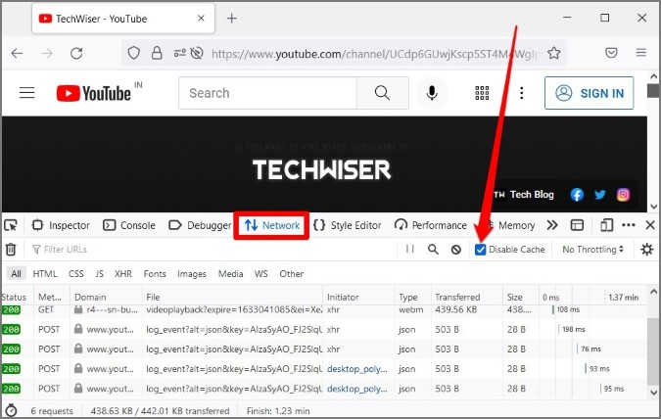Select the All filter
Viewport: 661px width, 419px height.
(x=16, y=273)
